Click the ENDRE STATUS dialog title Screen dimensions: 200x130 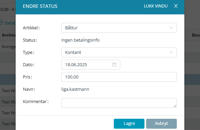click(x=40, y=6)
